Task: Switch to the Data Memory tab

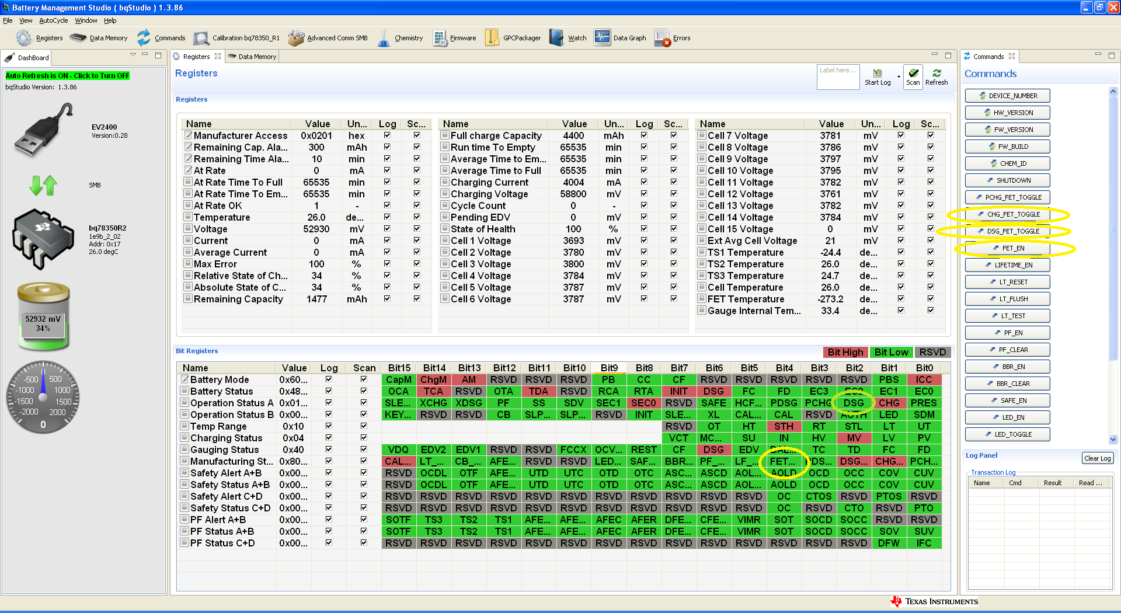Action: click(x=252, y=57)
